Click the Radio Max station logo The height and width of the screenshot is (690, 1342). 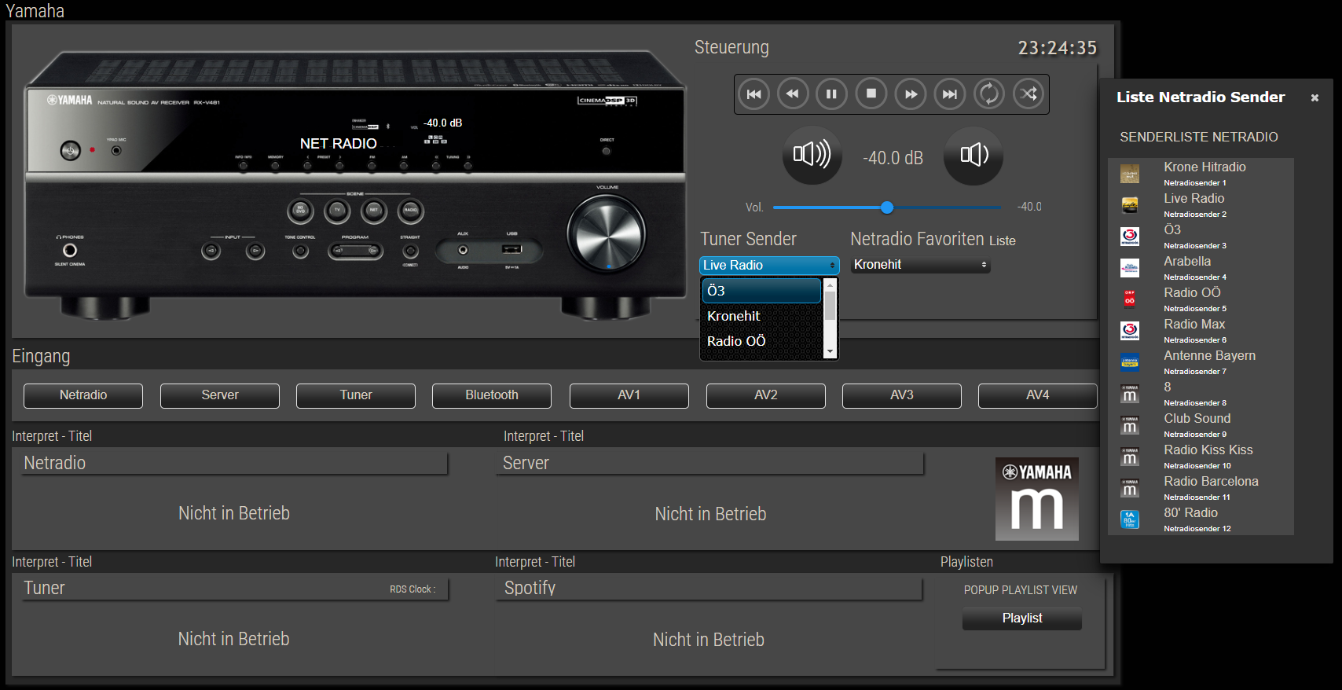coord(1130,331)
